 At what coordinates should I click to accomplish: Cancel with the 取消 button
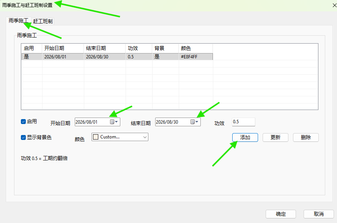point(318,214)
